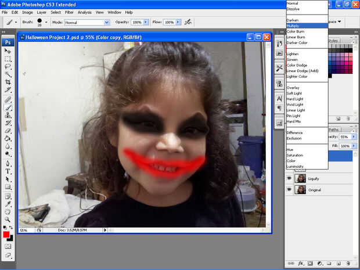Viewport: 360px width, 270px height.
Task: Select the Eraser tool
Action: (8, 131)
